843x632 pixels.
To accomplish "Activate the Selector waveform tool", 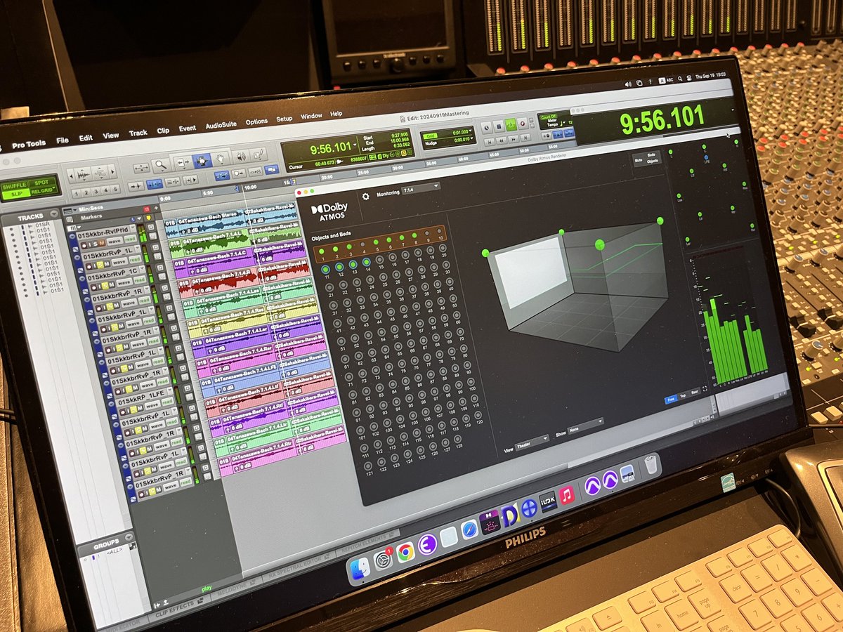I will point(202,162).
